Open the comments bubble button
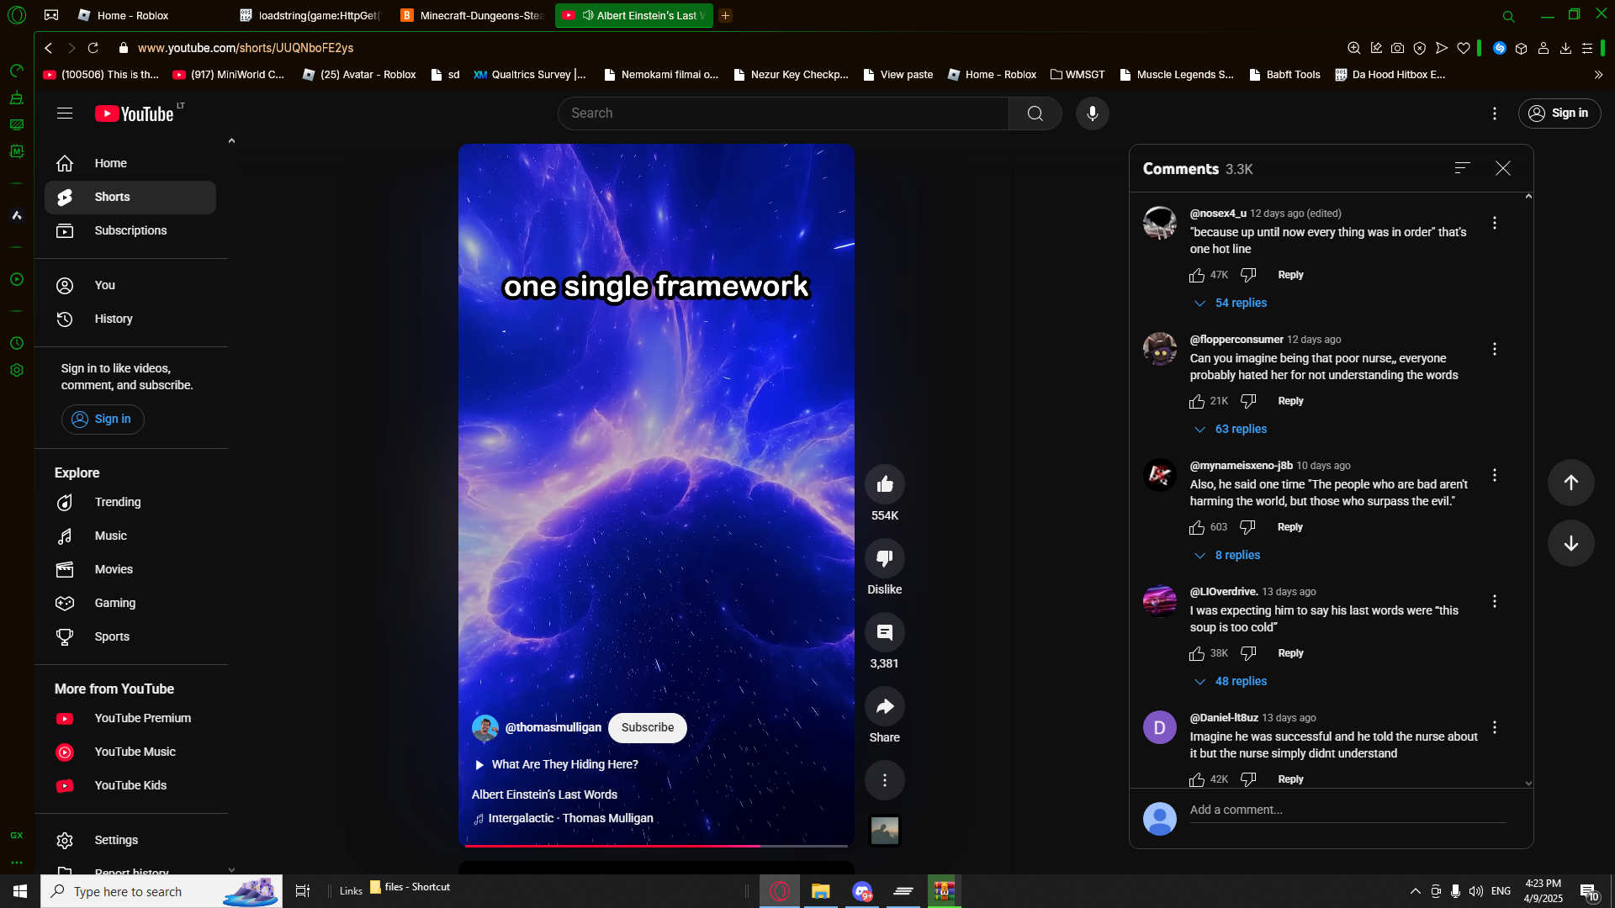1615x908 pixels. tap(885, 632)
